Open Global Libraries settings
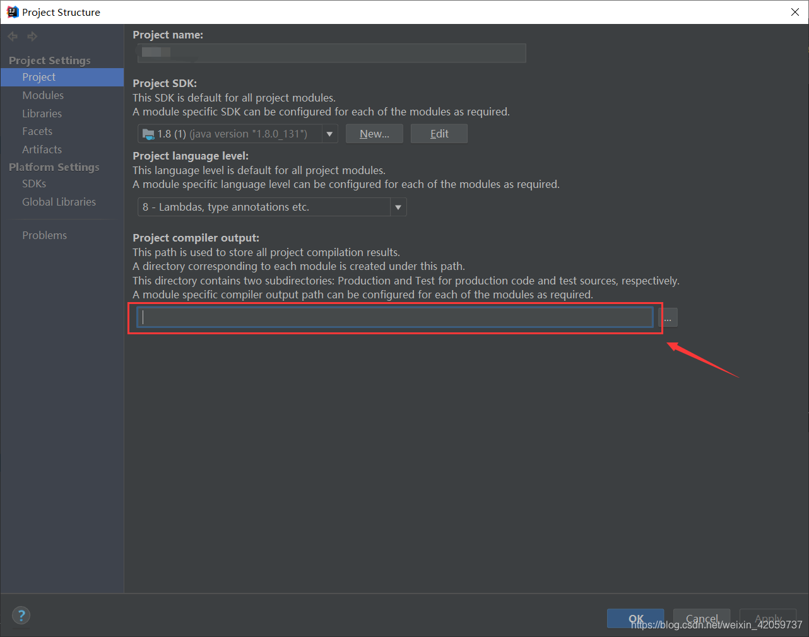Viewport: 809px width, 637px height. 59,202
